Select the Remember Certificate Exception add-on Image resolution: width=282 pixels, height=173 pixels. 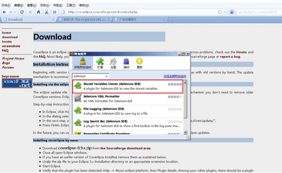(x=128, y=133)
